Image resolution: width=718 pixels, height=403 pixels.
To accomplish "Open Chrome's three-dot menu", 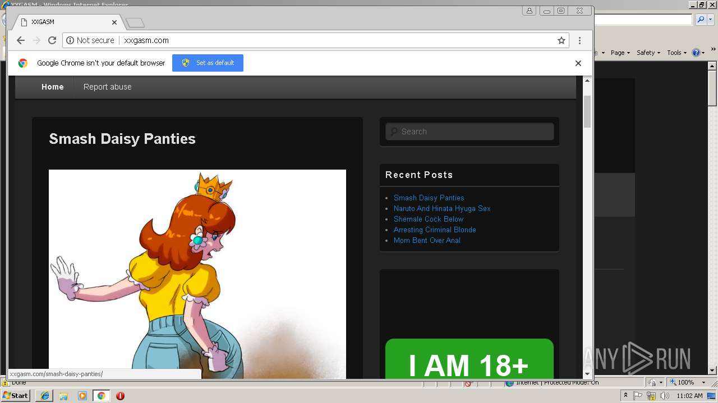I will click(579, 40).
